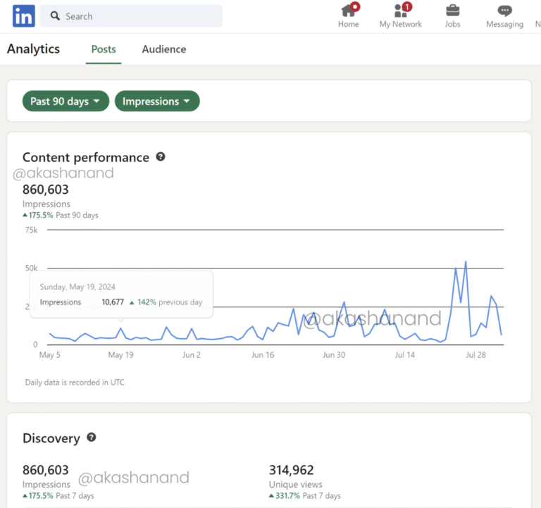Screen dimensions: 541x508
Task: Open the Messaging chat icon
Action: (x=504, y=11)
